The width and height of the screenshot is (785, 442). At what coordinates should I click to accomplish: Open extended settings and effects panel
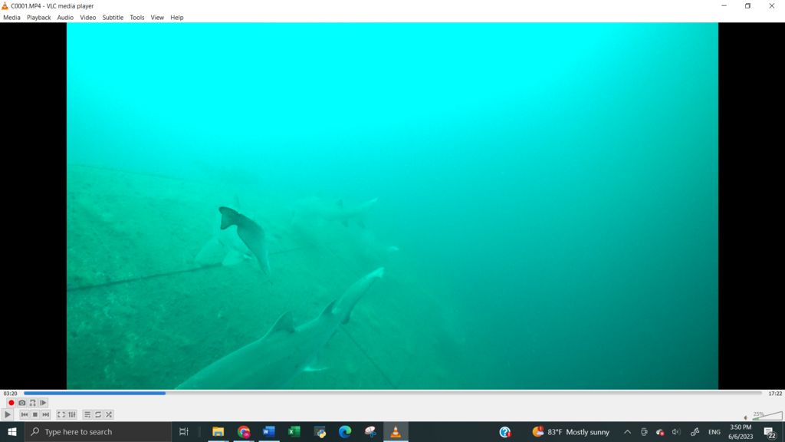[x=72, y=414]
